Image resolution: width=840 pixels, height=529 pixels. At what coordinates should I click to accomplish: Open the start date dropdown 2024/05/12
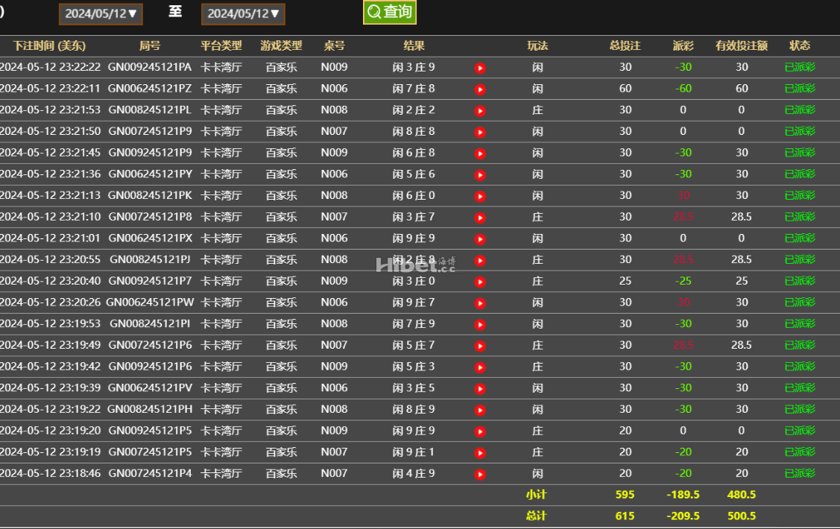(101, 14)
